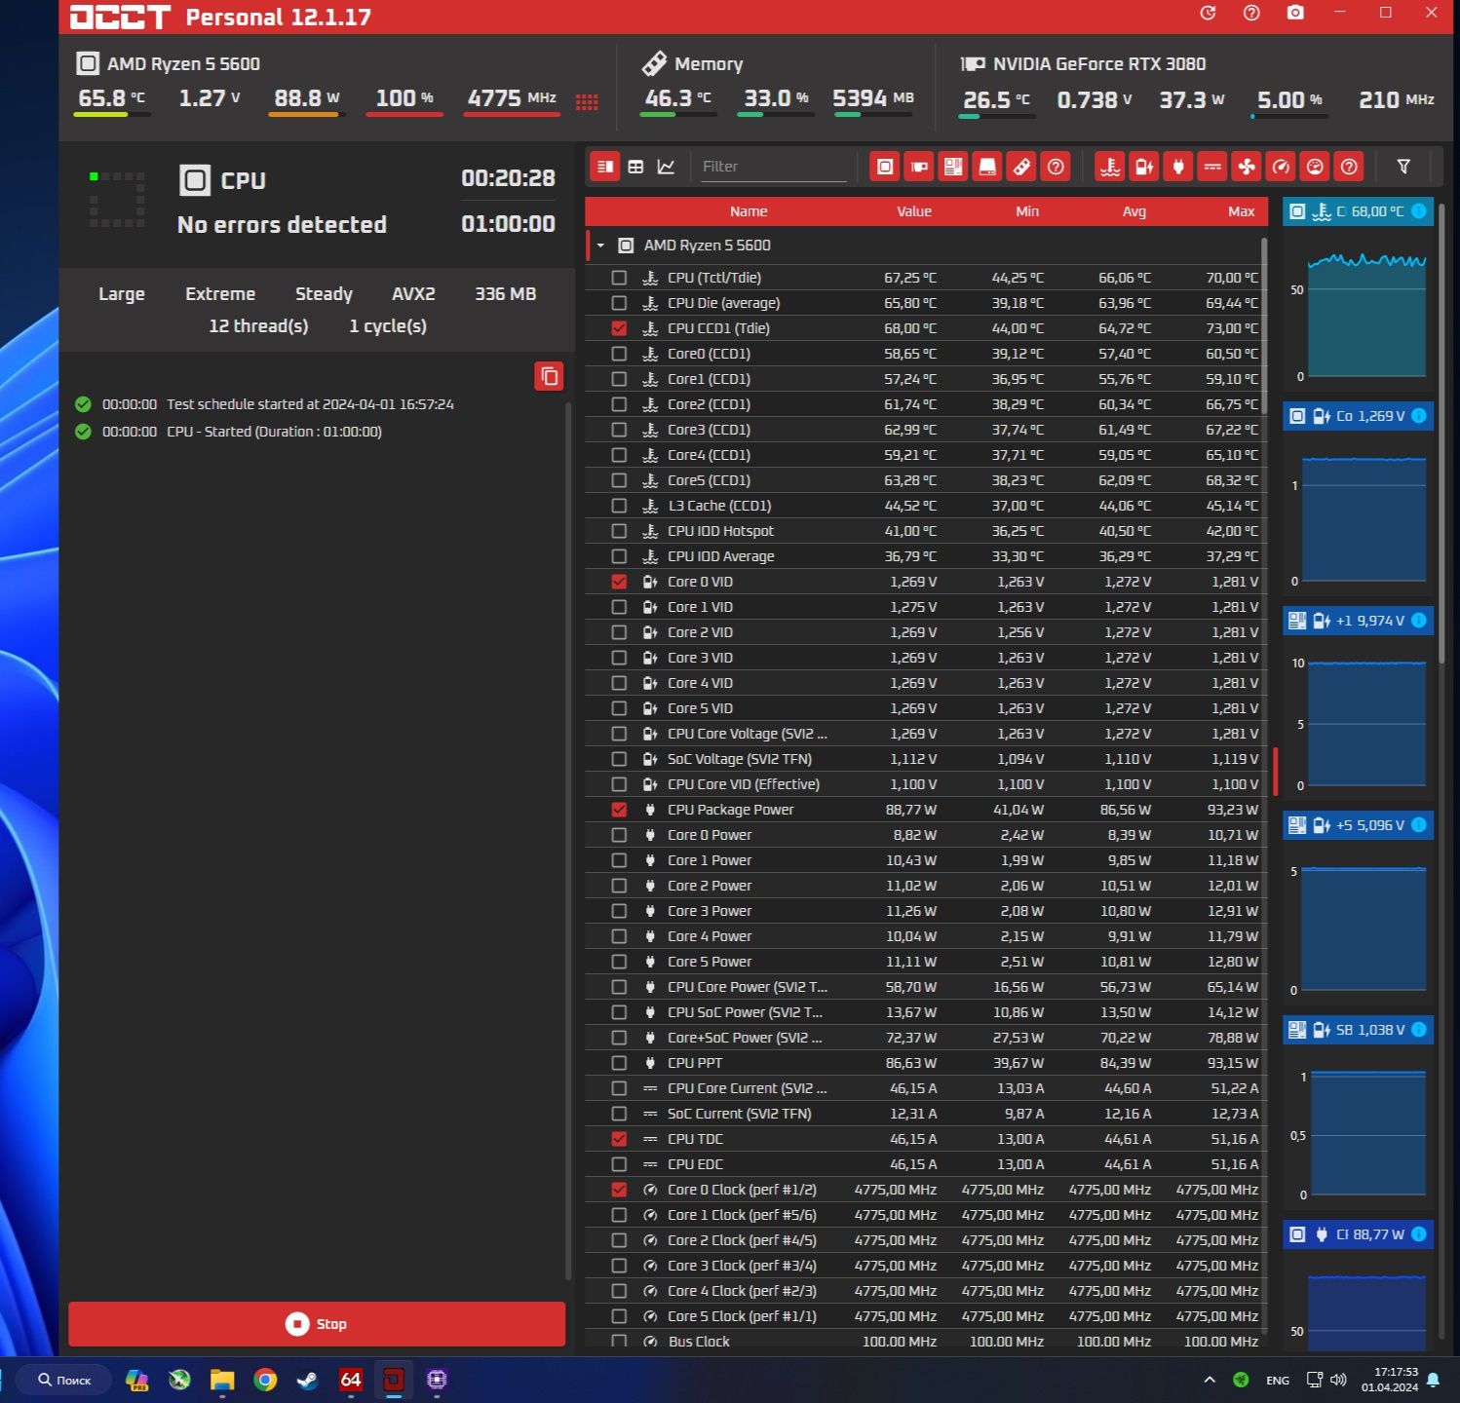Check the SoC Voltage (SVI2 TFN) box
The width and height of the screenshot is (1460, 1403).
pyautogui.click(x=619, y=759)
